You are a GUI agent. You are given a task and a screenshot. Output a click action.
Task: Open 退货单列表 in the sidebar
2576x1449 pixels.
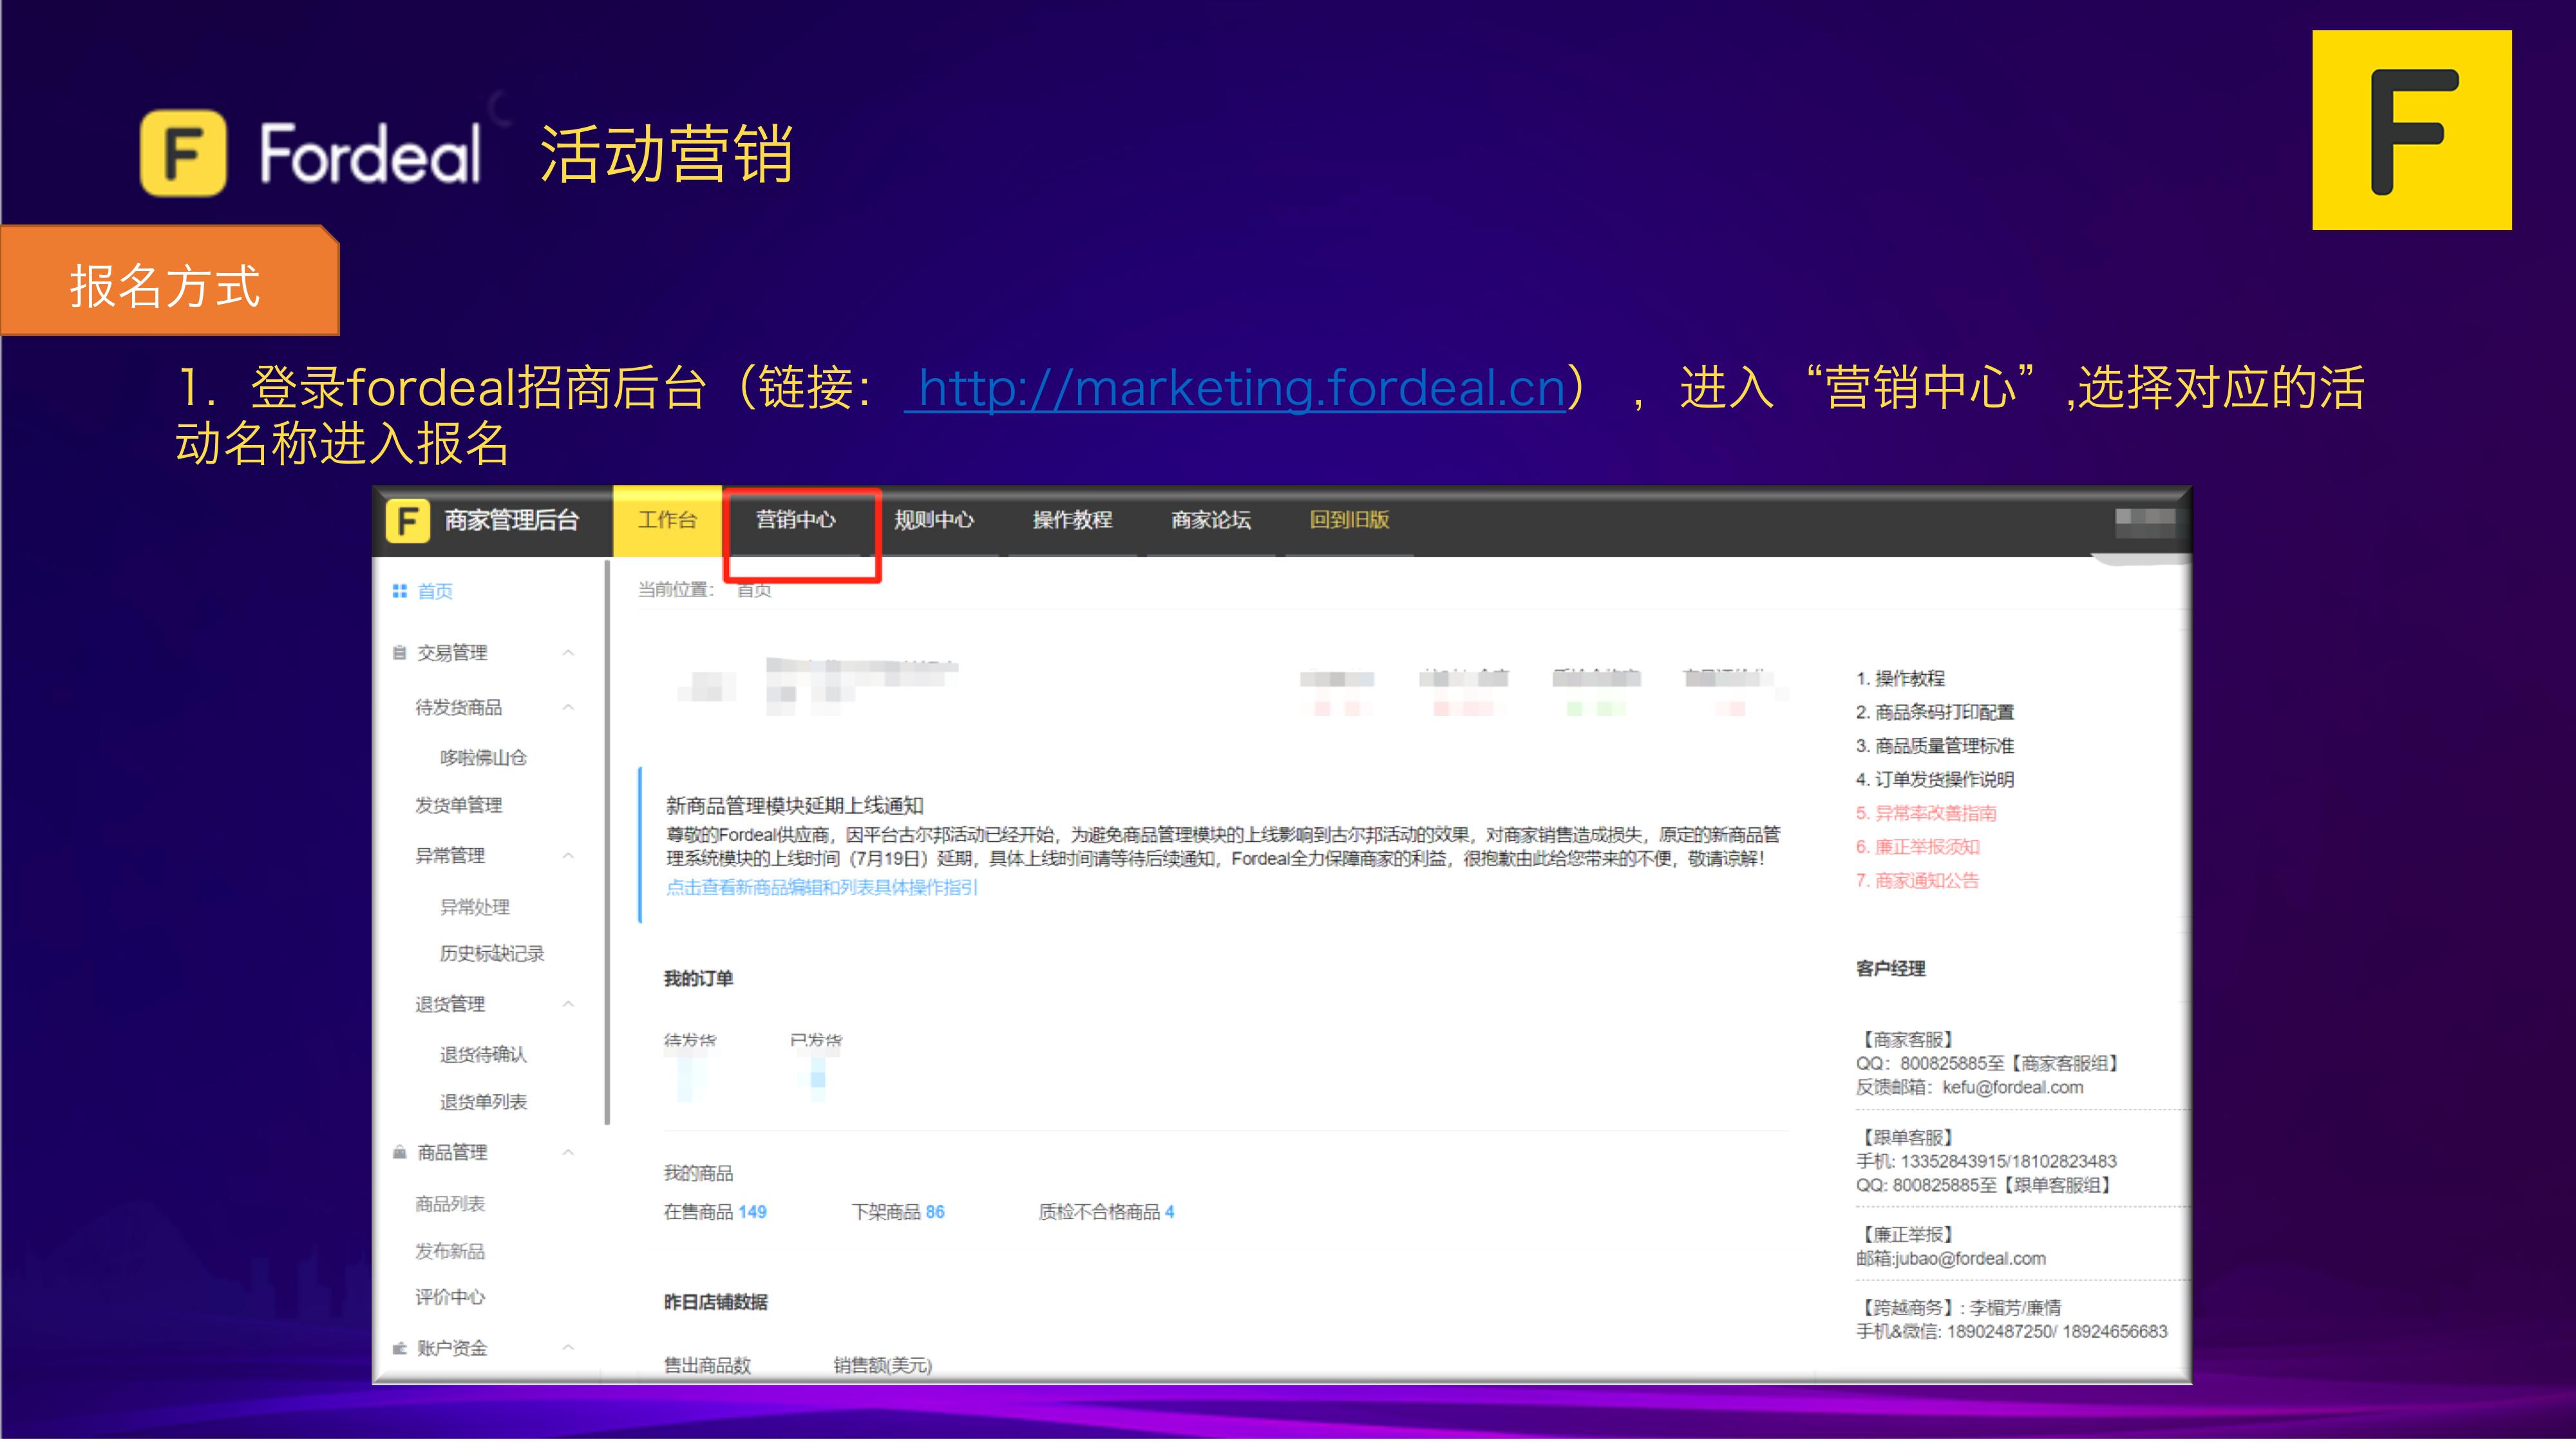click(x=483, y=1102)
